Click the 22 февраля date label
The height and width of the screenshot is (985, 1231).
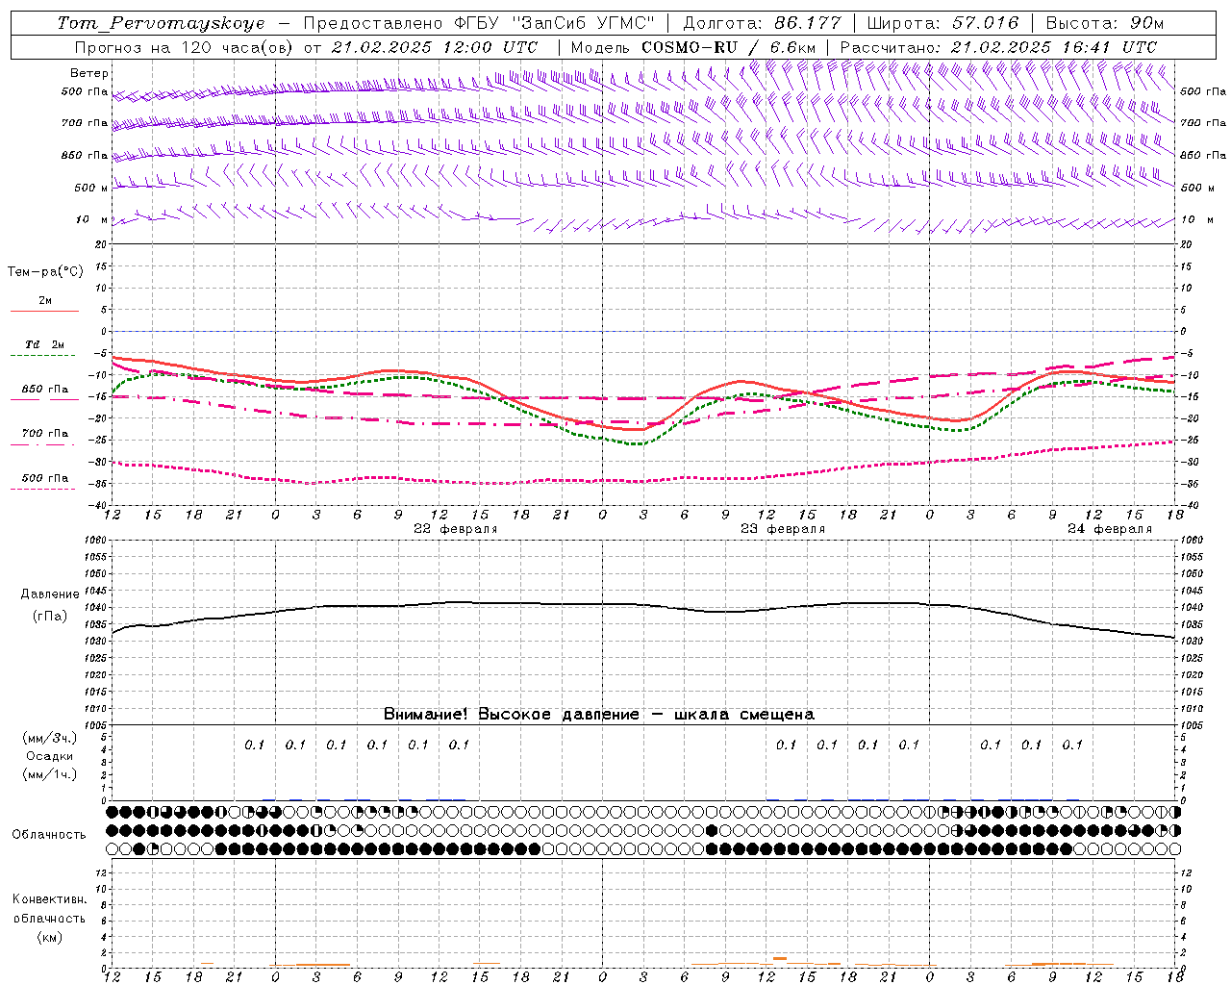[x=455, y=529]
